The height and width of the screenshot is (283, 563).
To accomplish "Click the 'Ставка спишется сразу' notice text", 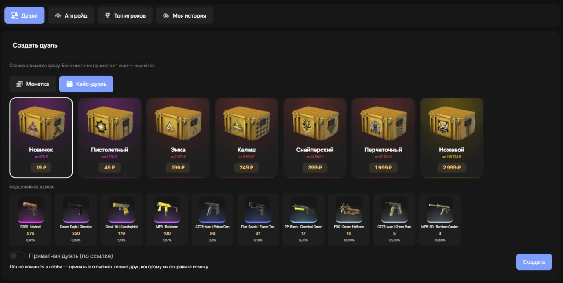I will click(x=83, y=66).
